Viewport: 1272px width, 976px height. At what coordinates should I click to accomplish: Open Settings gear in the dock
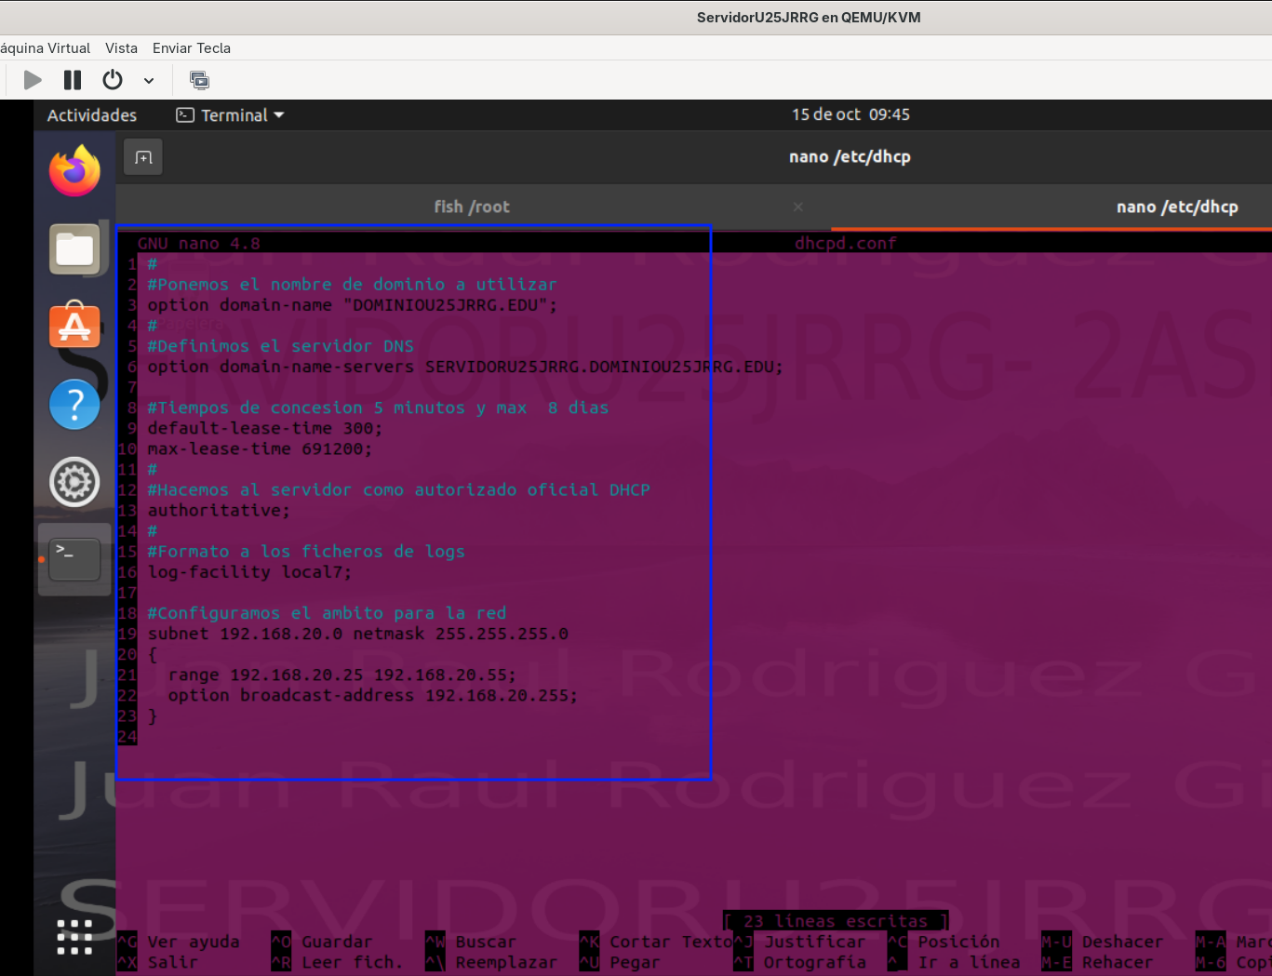[74, 482]
